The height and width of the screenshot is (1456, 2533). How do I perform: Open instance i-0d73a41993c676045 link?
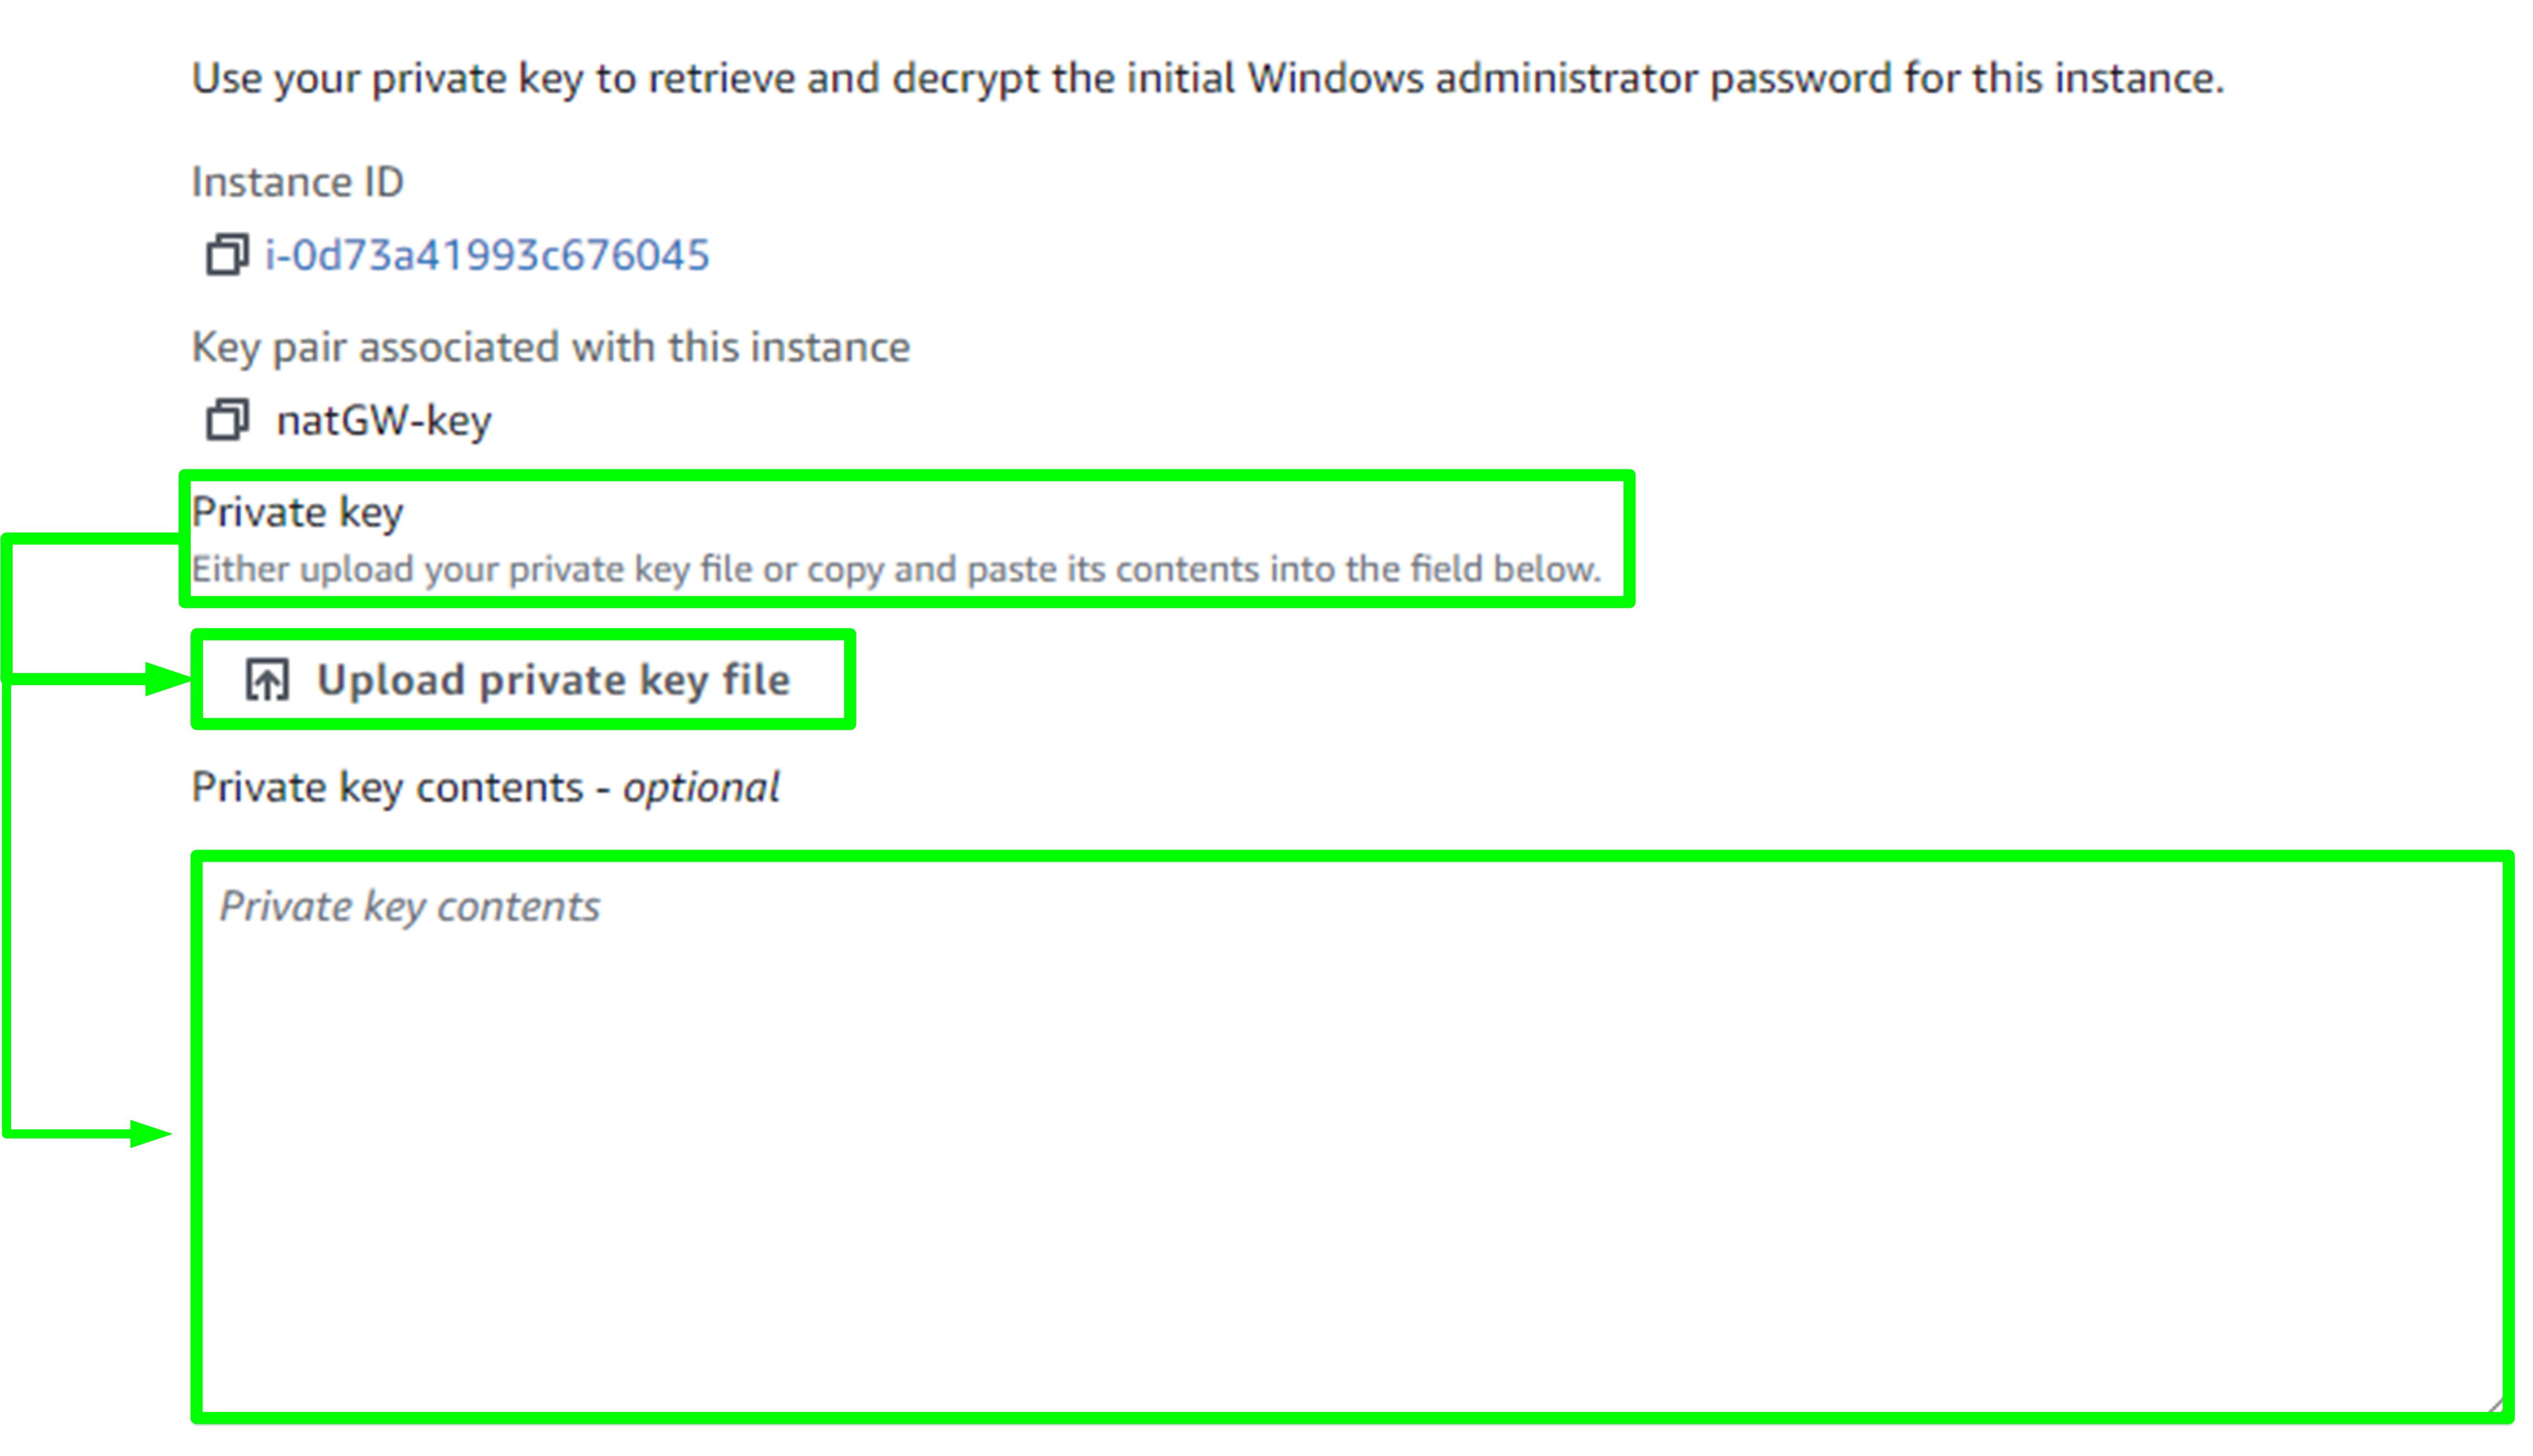pyautogui.click(x=487, y=255)
